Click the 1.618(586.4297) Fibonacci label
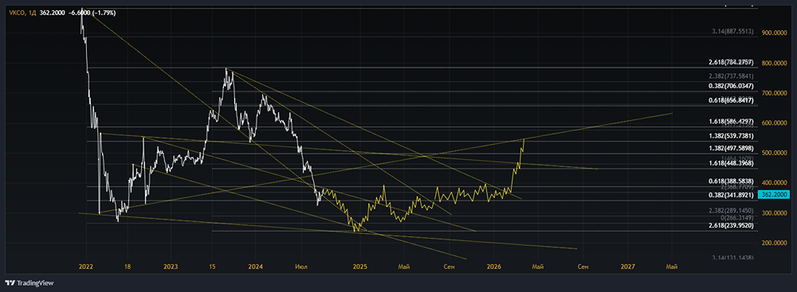The width and height of the screenshot is (797, 292). 731,123
